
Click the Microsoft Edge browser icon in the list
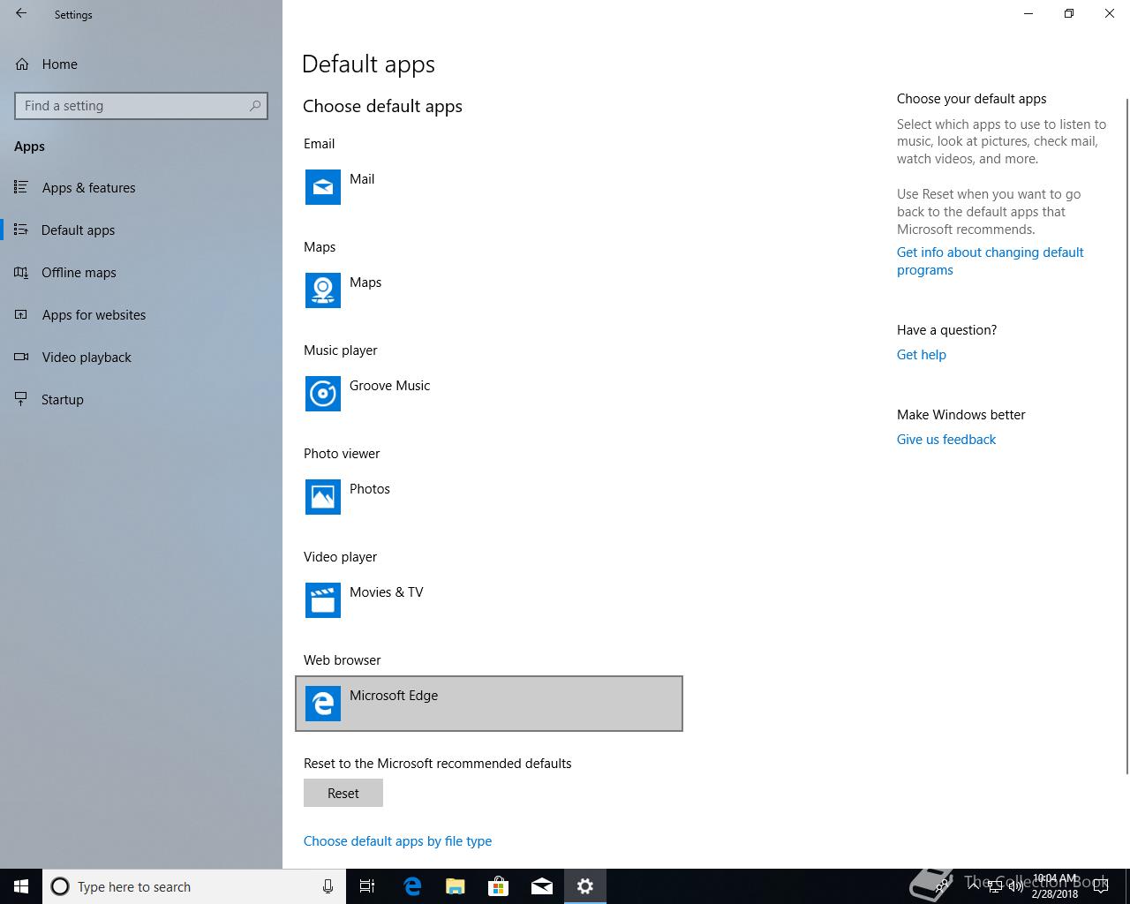point(322,704)
